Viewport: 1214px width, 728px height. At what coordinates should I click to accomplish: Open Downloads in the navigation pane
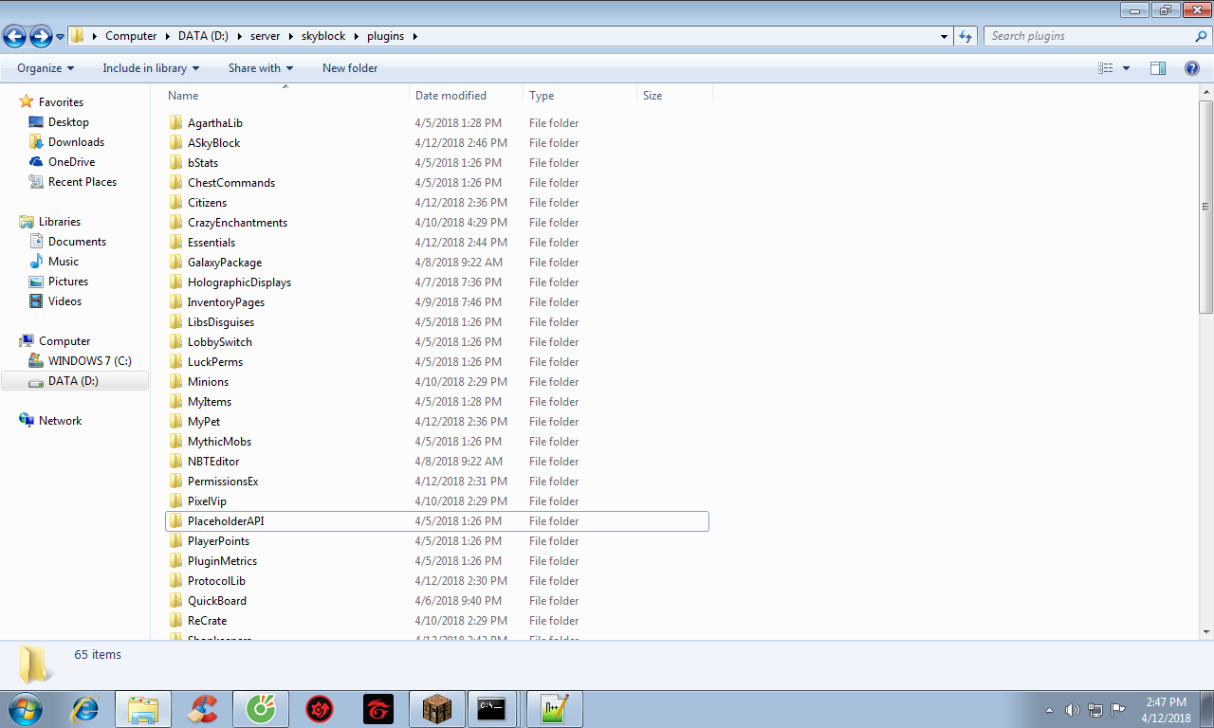point(76,142)
